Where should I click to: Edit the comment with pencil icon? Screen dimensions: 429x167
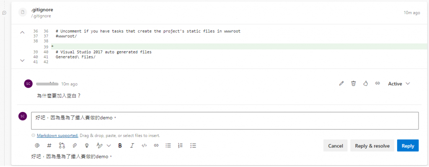(341, 83)
